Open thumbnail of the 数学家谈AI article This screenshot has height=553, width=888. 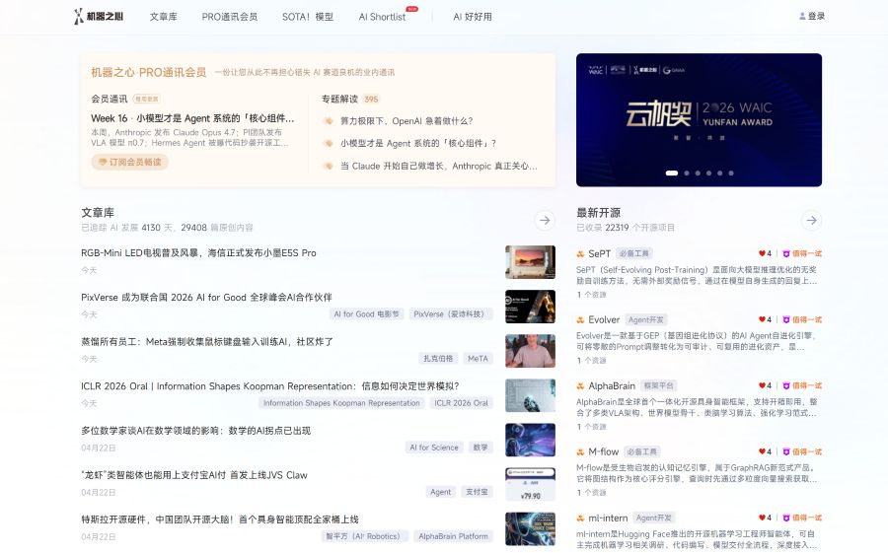point(530,440)
